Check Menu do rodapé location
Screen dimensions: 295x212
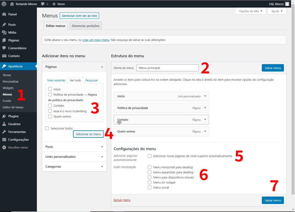coord(150,182)
